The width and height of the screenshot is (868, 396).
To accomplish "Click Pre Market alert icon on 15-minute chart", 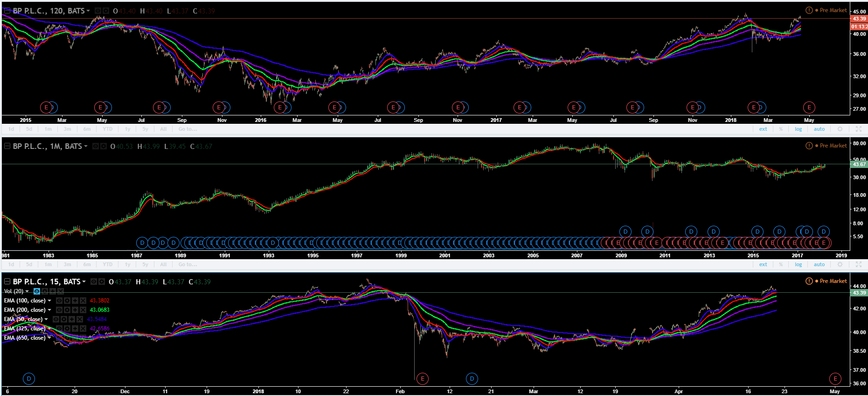I will click(809, 281).
